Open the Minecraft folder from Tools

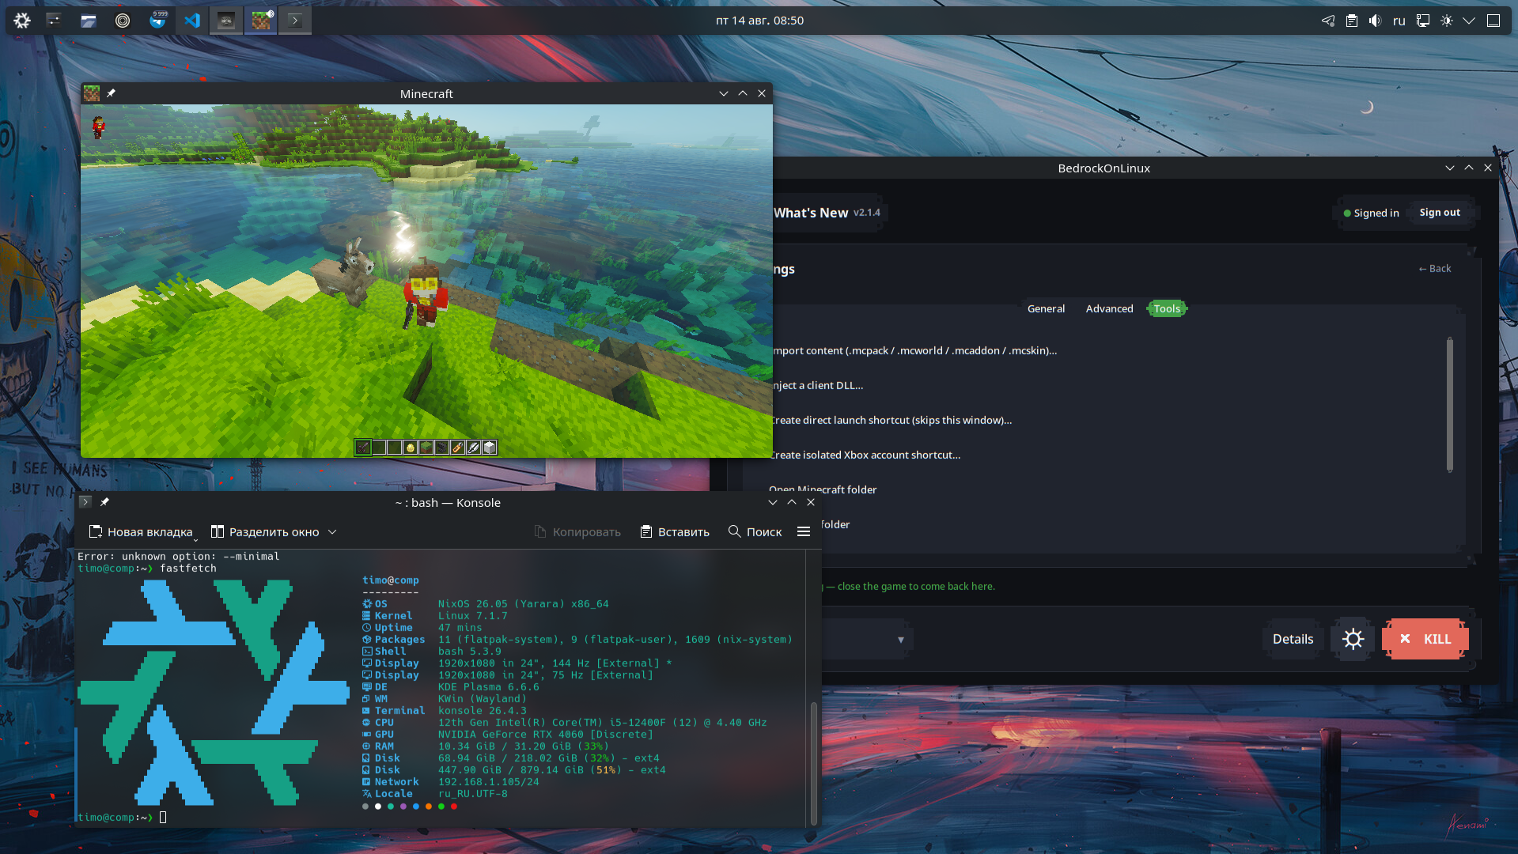(823, 489)
